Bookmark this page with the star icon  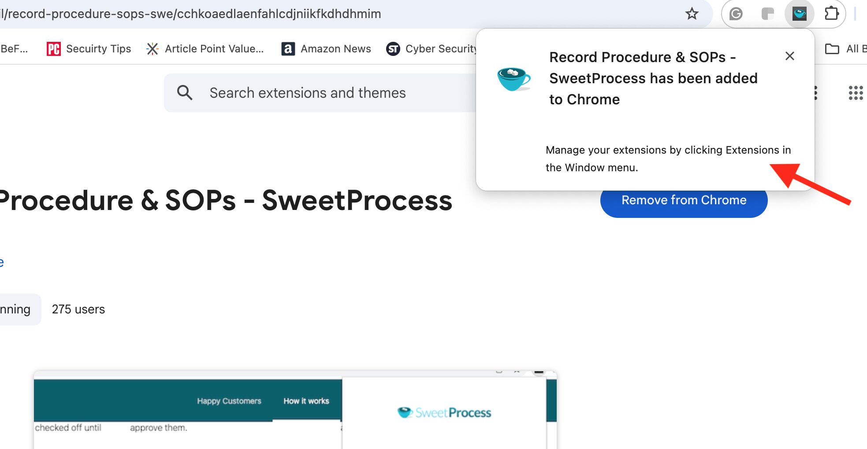tap(692, 14)
